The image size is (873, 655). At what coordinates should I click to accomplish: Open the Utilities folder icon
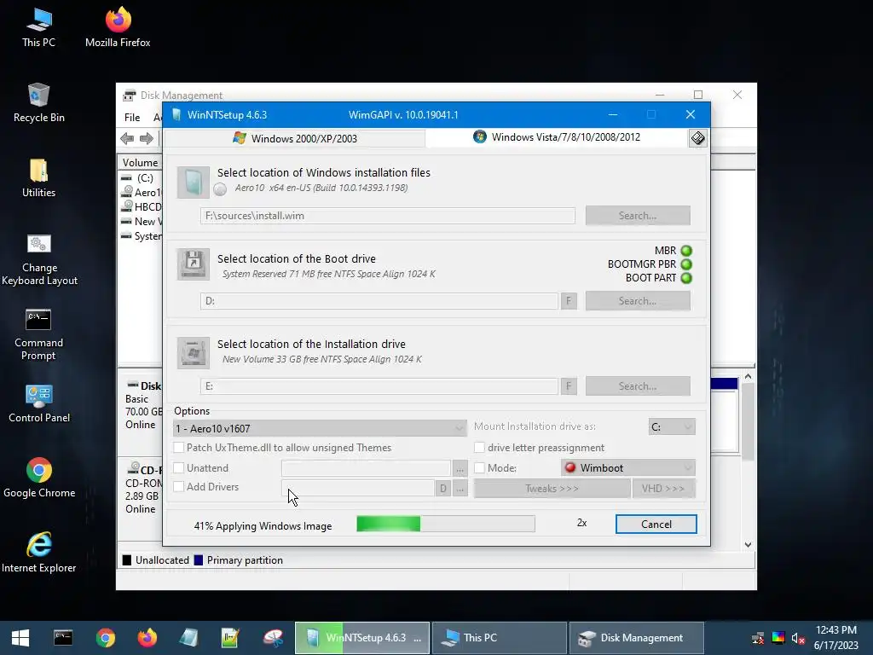(x=38, y=177)
